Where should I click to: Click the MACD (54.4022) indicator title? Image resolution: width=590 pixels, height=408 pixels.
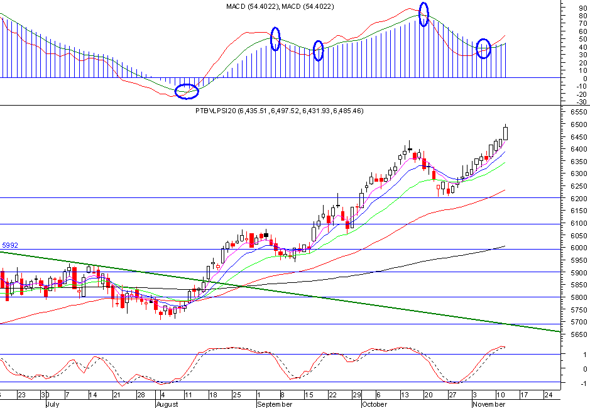pos(280,6)
